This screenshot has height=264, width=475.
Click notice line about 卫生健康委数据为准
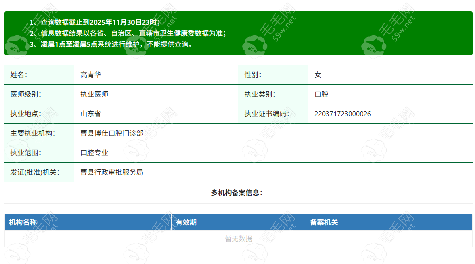[x=128, y=33]
